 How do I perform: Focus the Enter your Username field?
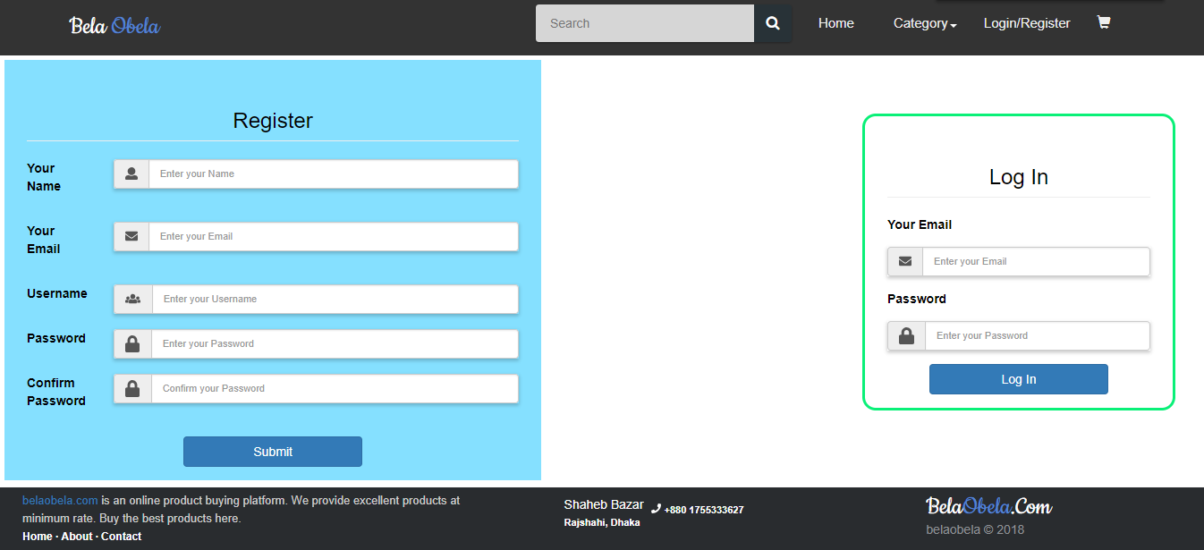pyautogui.click(x=335, y=299)
